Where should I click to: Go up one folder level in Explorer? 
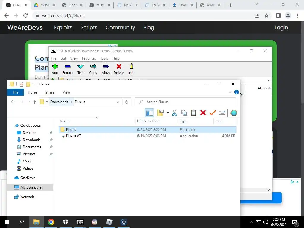pyautogui.click(x=35, y=102)
